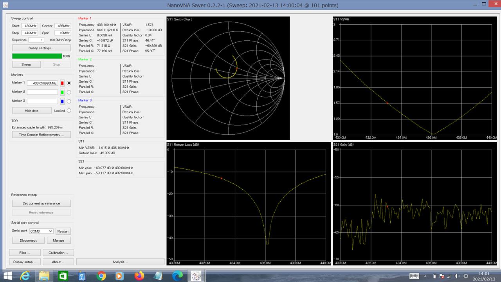Click the Hide data button
The height and width of the screenshot is (282, 501).
[x=31, y=110]
